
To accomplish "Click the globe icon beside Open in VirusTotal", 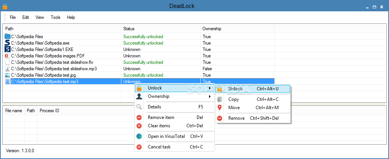I will pyautogui.click(x=139, y=136).
